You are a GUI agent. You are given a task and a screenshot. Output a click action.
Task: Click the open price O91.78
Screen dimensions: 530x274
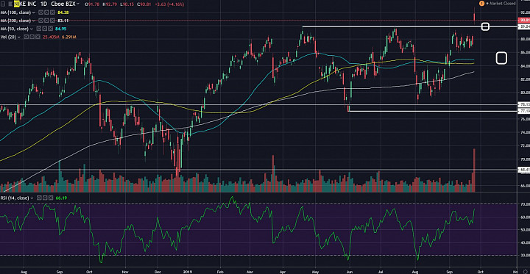point(92,4)
